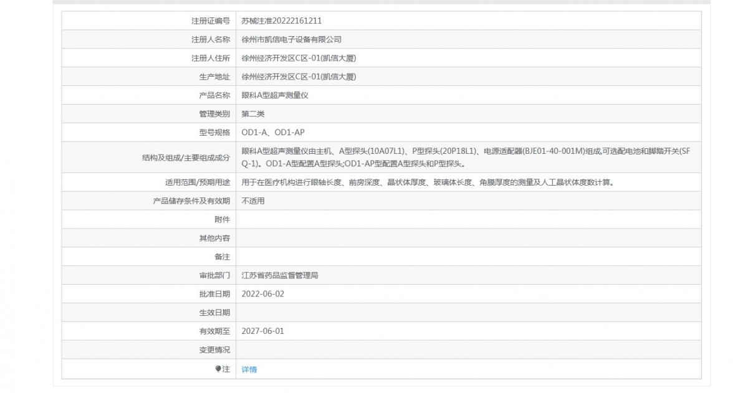
Task: Click the 有效期至 label
Action: pos(214,331)
